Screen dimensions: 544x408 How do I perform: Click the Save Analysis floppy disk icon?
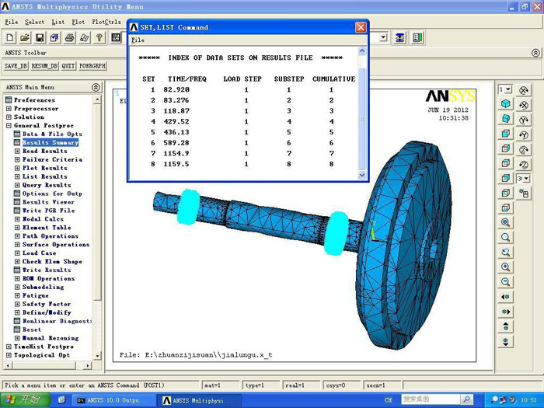point(40,37)
